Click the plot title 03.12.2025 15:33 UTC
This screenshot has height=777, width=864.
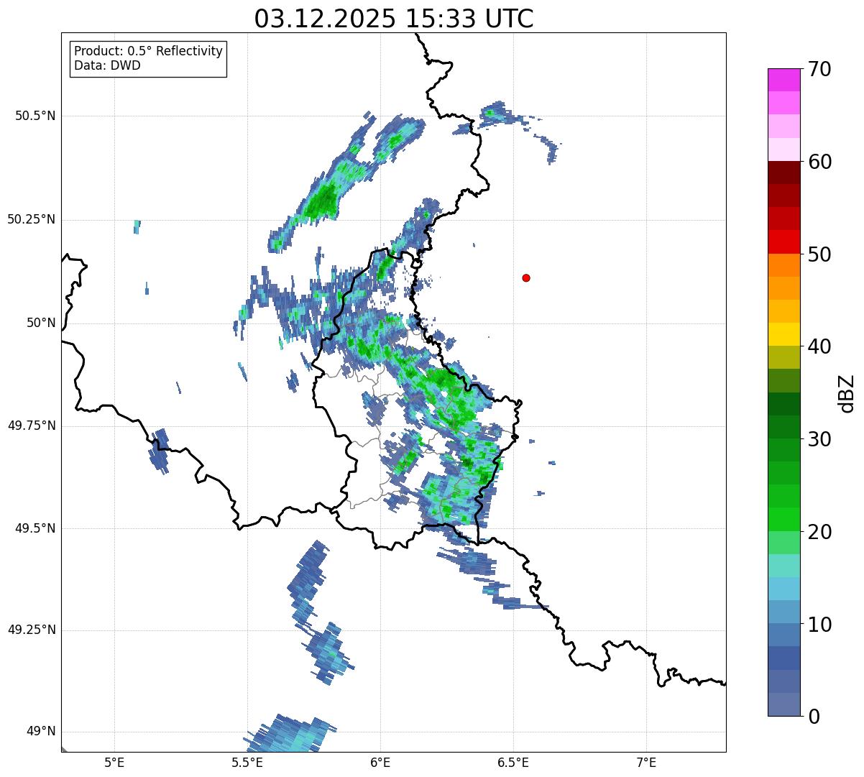(394, 19)
